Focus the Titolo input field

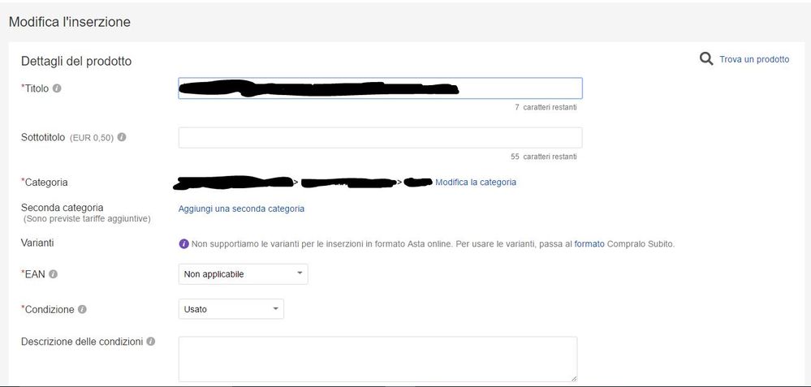[380, 88]
